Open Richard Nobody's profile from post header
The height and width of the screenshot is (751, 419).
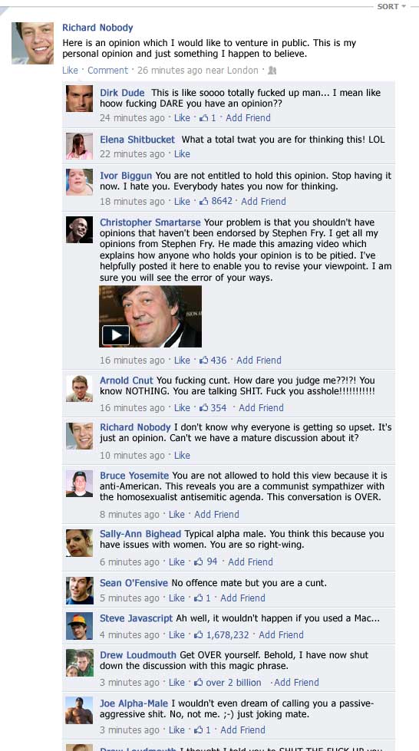click(97, 28)
